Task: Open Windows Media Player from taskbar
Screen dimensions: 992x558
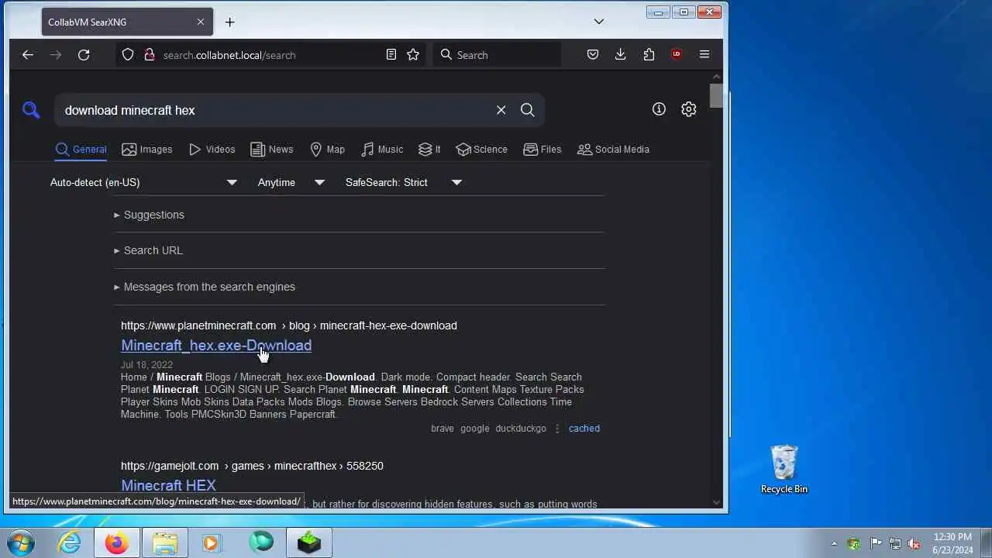Action: pos(212,542)
